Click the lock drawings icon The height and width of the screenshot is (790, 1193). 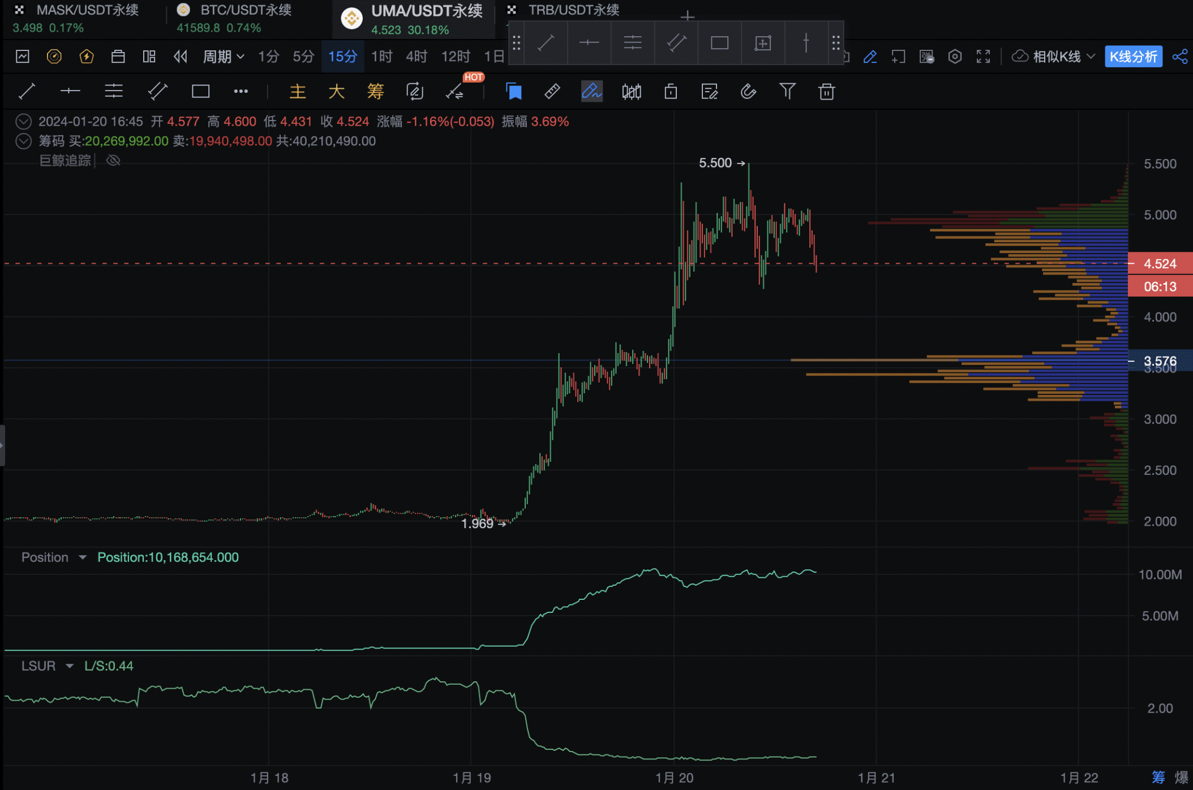671,91
